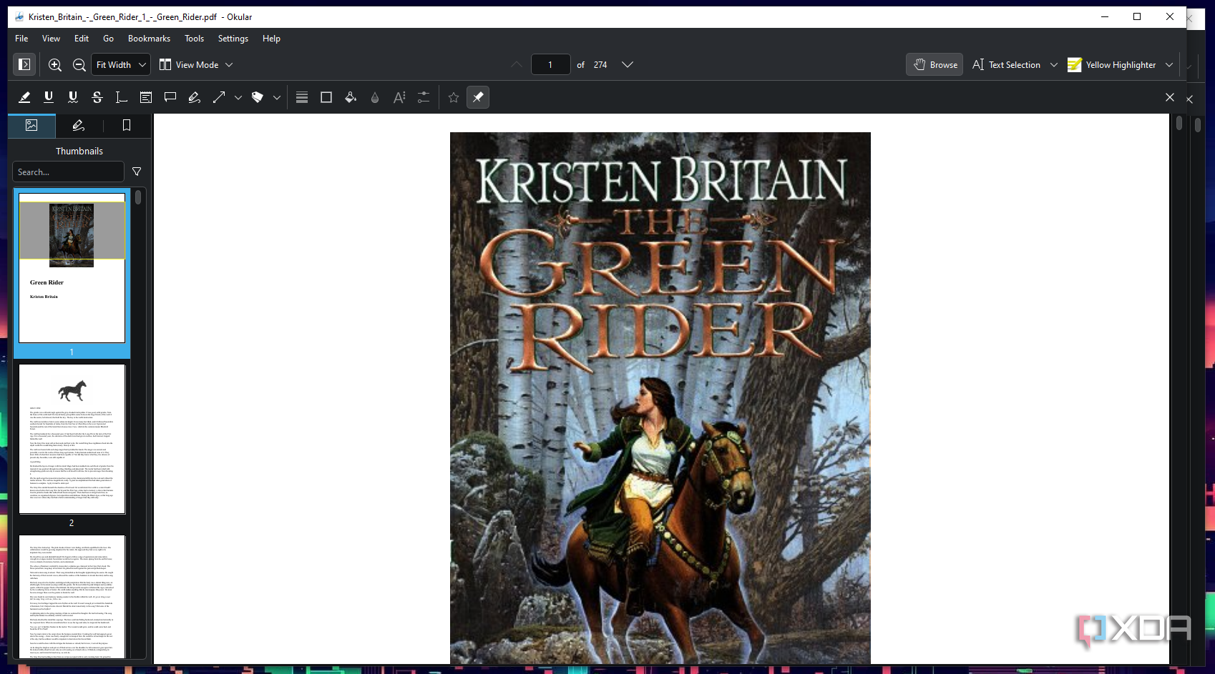Click the Zoom In magnifier icon

54,64
